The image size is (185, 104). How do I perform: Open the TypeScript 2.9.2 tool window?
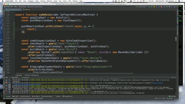67,96
